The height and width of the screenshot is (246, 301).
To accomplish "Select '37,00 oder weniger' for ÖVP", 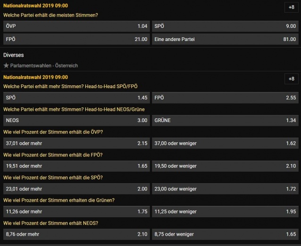I will (x=225, y=143).
